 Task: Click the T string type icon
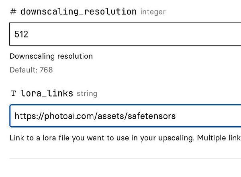tap(13, 94)
